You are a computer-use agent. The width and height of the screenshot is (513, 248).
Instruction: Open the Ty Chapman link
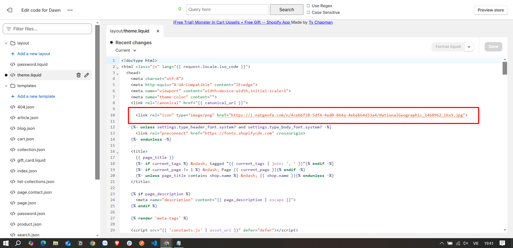click(x=321, y=22)
